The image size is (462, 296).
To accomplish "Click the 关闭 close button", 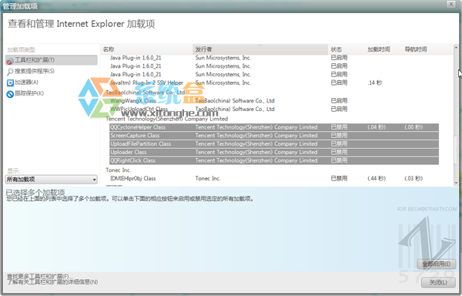I will [438, 282].
